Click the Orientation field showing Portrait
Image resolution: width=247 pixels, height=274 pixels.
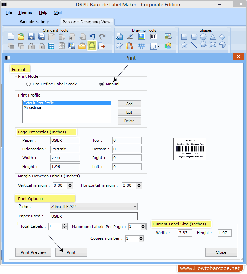pyautogui.click(x=65, y=149)
